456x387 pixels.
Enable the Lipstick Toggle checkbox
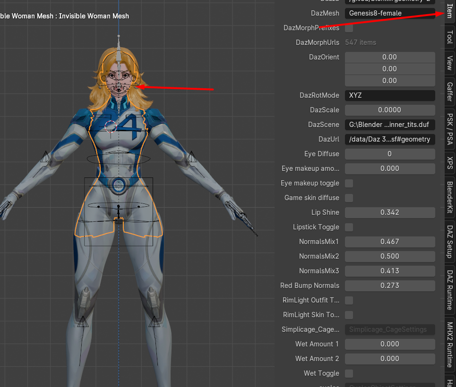tap(349, 227)
